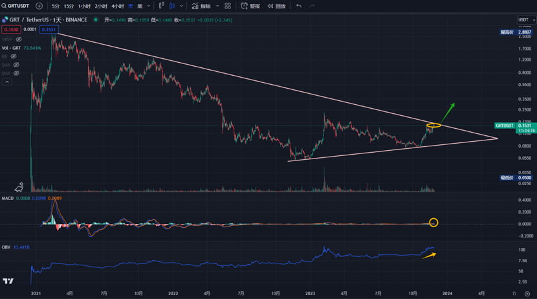Click the 2023 label on time axis
Screen dimensions: 537x299
(x=310, y=294)
